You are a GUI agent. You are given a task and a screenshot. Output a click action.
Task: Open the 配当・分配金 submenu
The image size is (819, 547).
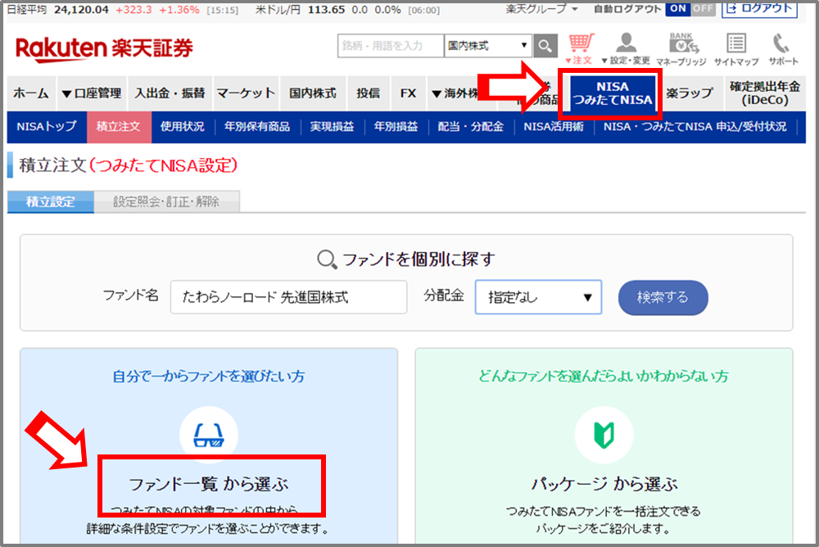coord(471,126)
